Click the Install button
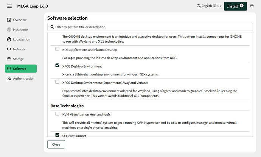This screenshot has height=157, width=261. pyautogui.click(x=235, y=6)
